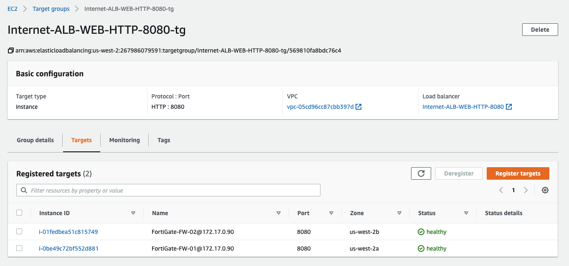
Task: Sort by Status column arrow
Action: point(466,213)
